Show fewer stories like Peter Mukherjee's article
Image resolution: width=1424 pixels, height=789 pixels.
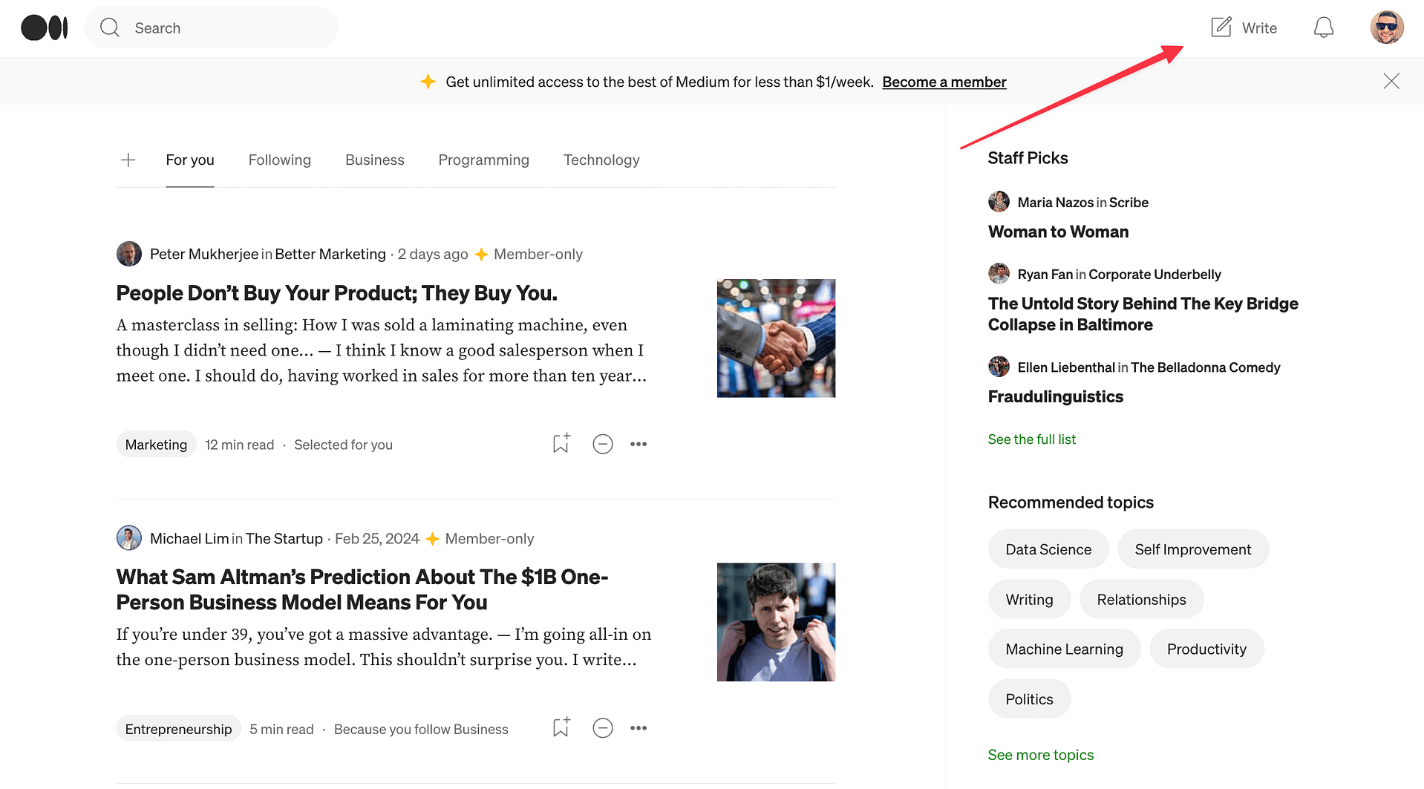click(602, 443)
